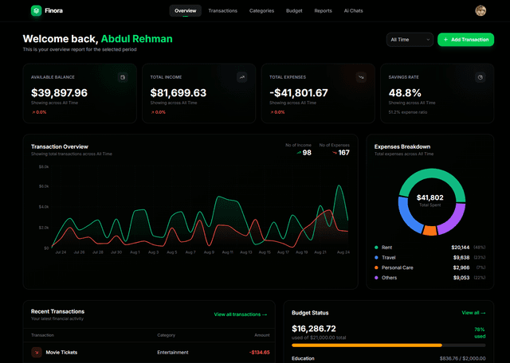This screenshot has width=510, height=363.
Task: Click the Expenses Breakdown heading
Action: coord(402,146)
